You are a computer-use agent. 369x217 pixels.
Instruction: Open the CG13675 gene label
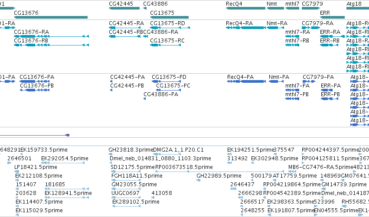[162, 13]
